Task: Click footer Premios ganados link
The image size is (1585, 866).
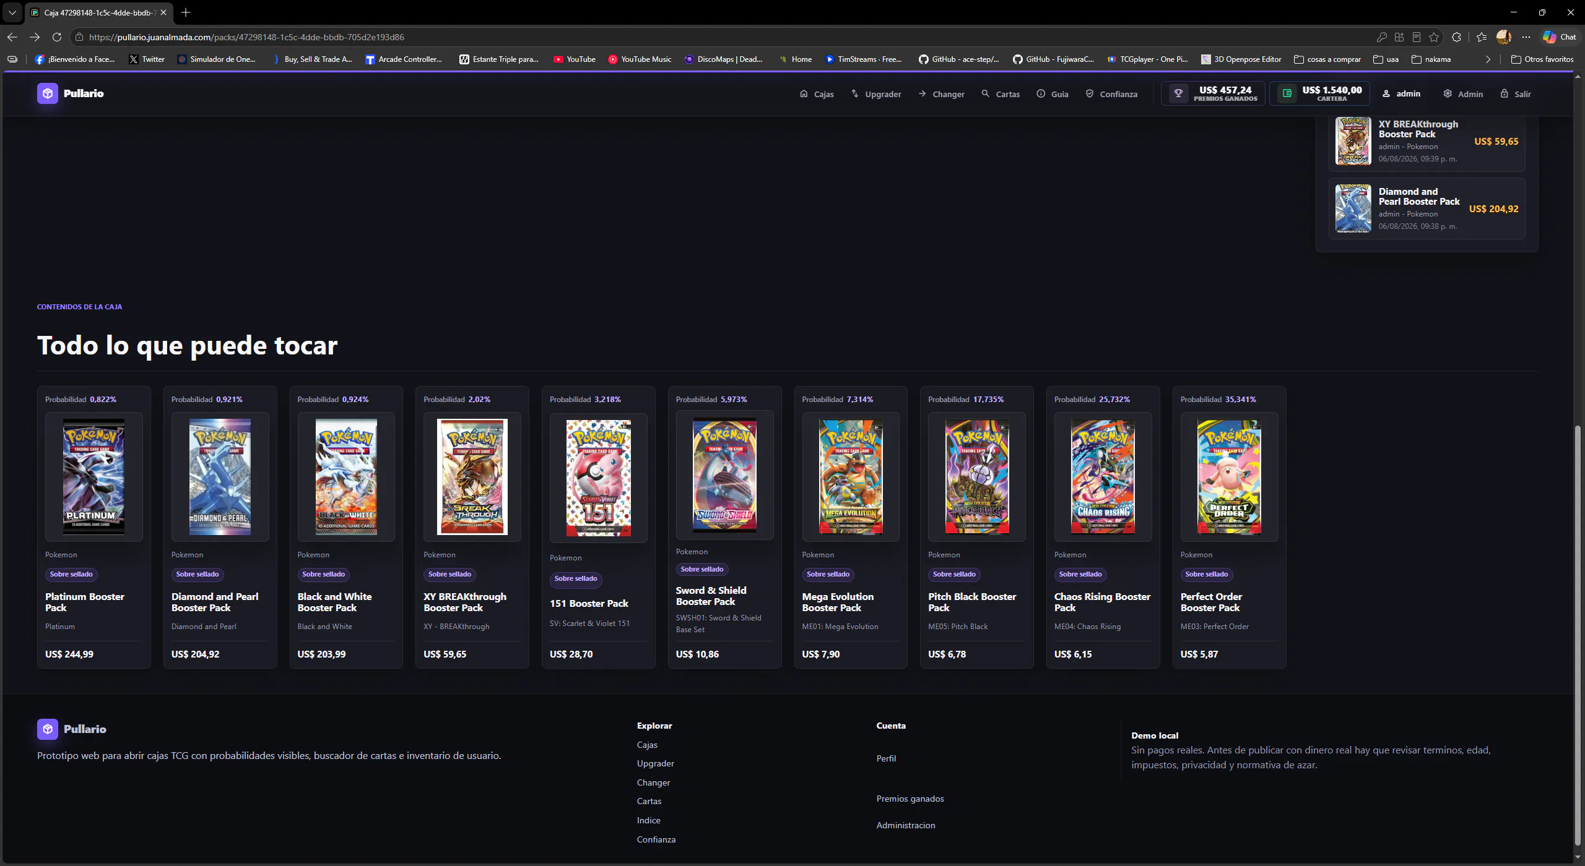Action: [910, 799]
